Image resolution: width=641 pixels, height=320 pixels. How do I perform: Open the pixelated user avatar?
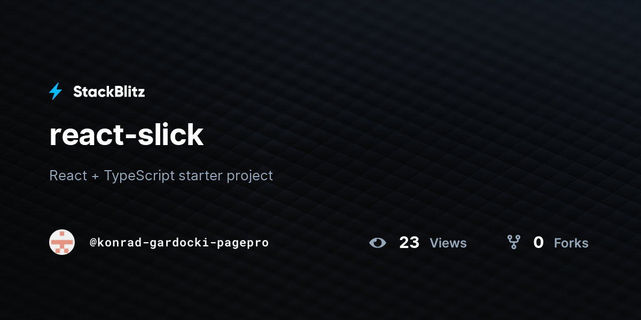pyautogui.click(x=62, y=242)
